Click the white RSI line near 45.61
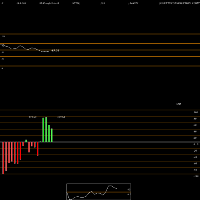This screenshot has height=200, width=200. 45,52
